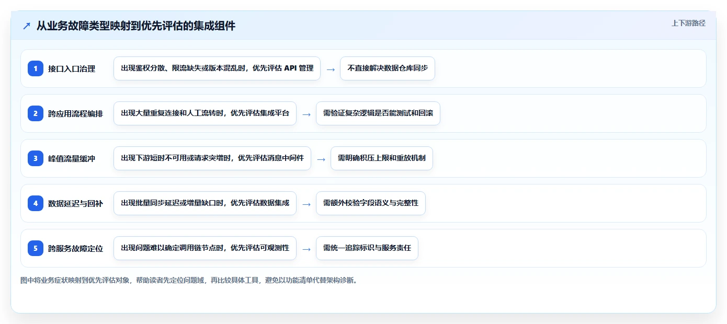Viewport: 727px width, 324px height.
Task: Click the diagonal arrow icon beside the title
Action: (x=27, y=26)
